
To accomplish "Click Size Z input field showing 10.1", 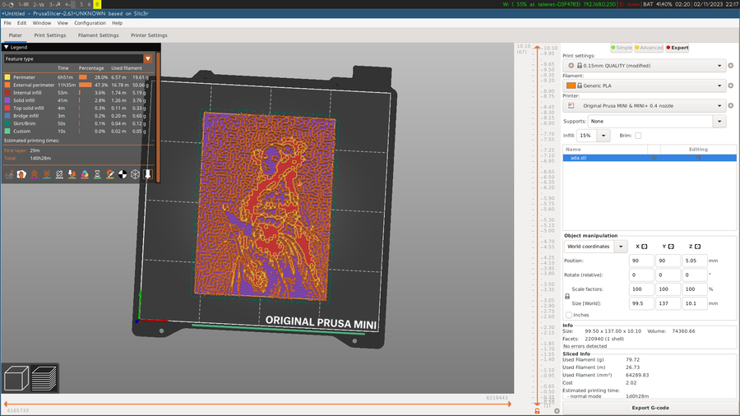I will [x=695, y=303].
